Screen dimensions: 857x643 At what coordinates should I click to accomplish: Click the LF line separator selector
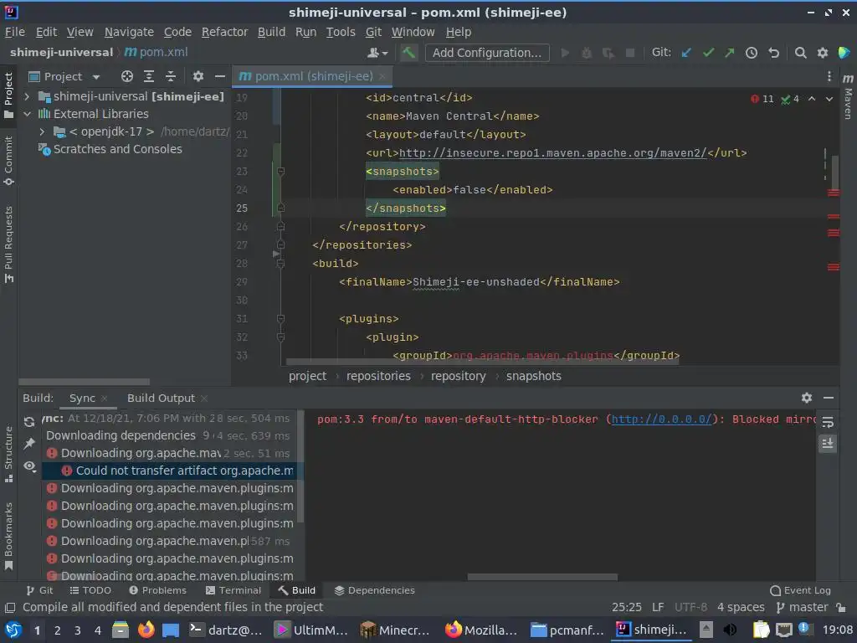pyautogui.click(x=658, y=608)
